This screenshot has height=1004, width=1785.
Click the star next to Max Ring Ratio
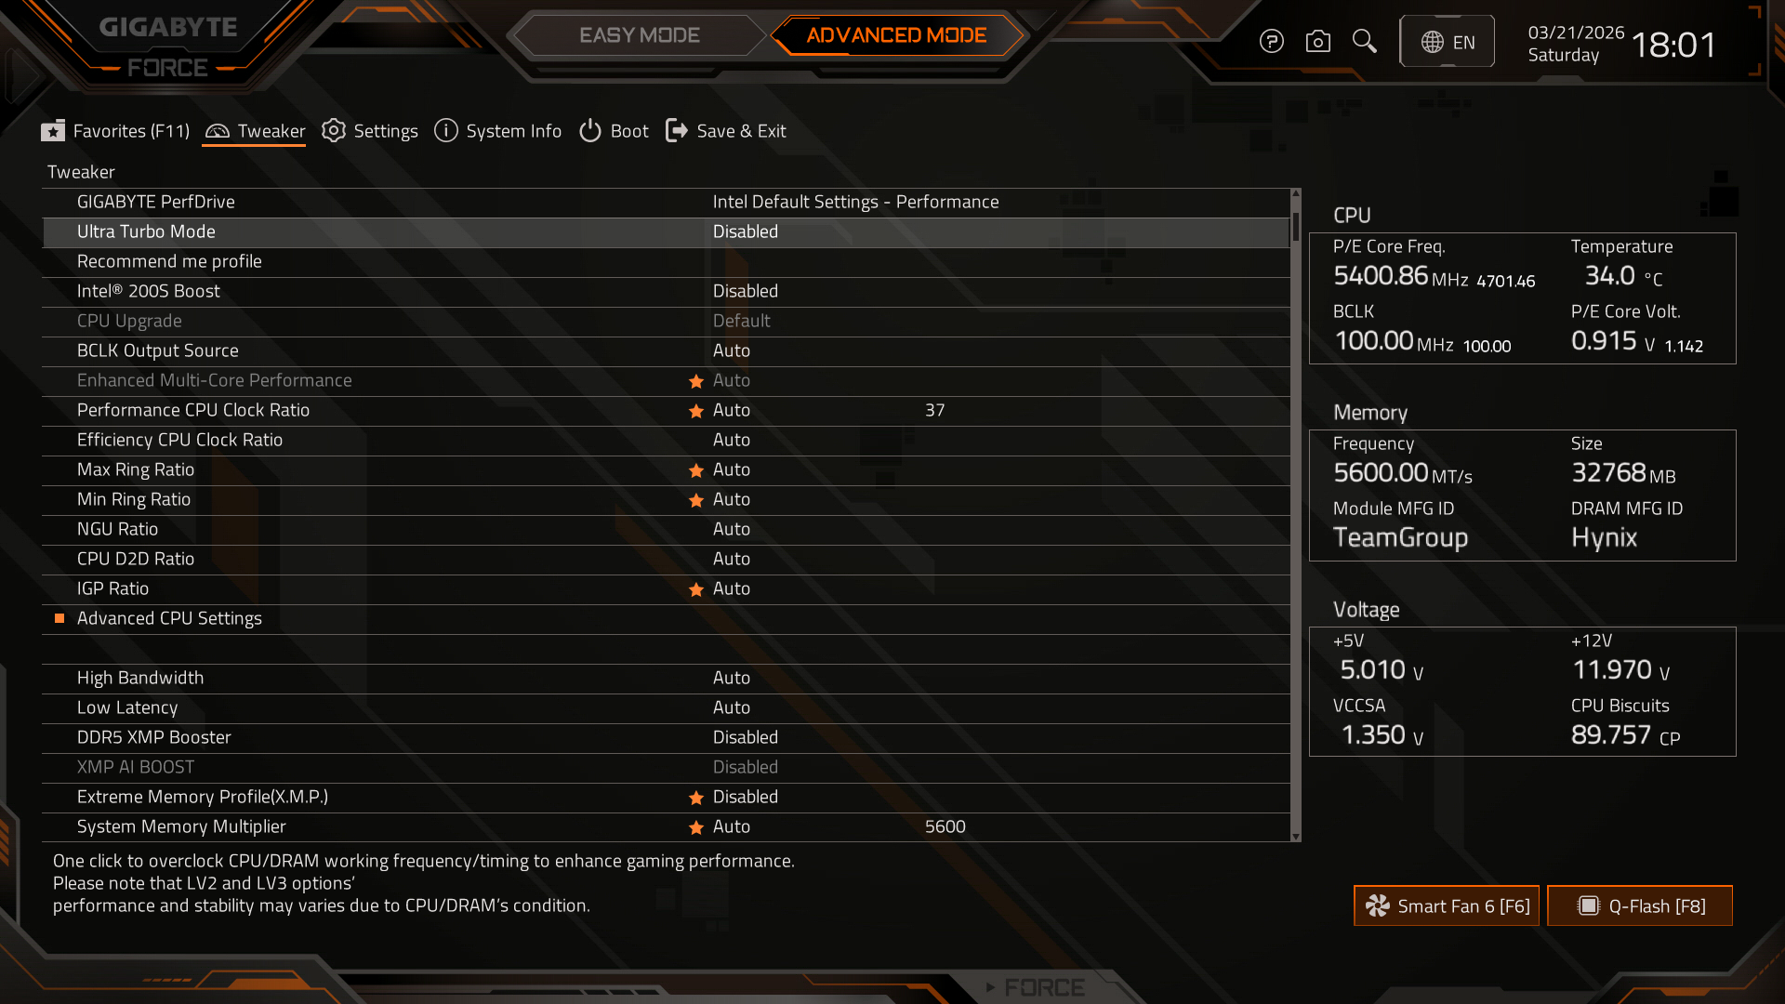pyautogui.click(x=695, y=470)
